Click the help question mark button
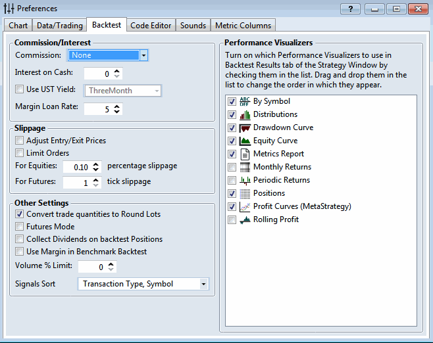Screen dimensions: 433x343 pyautogui.click(x=350, y=9)
